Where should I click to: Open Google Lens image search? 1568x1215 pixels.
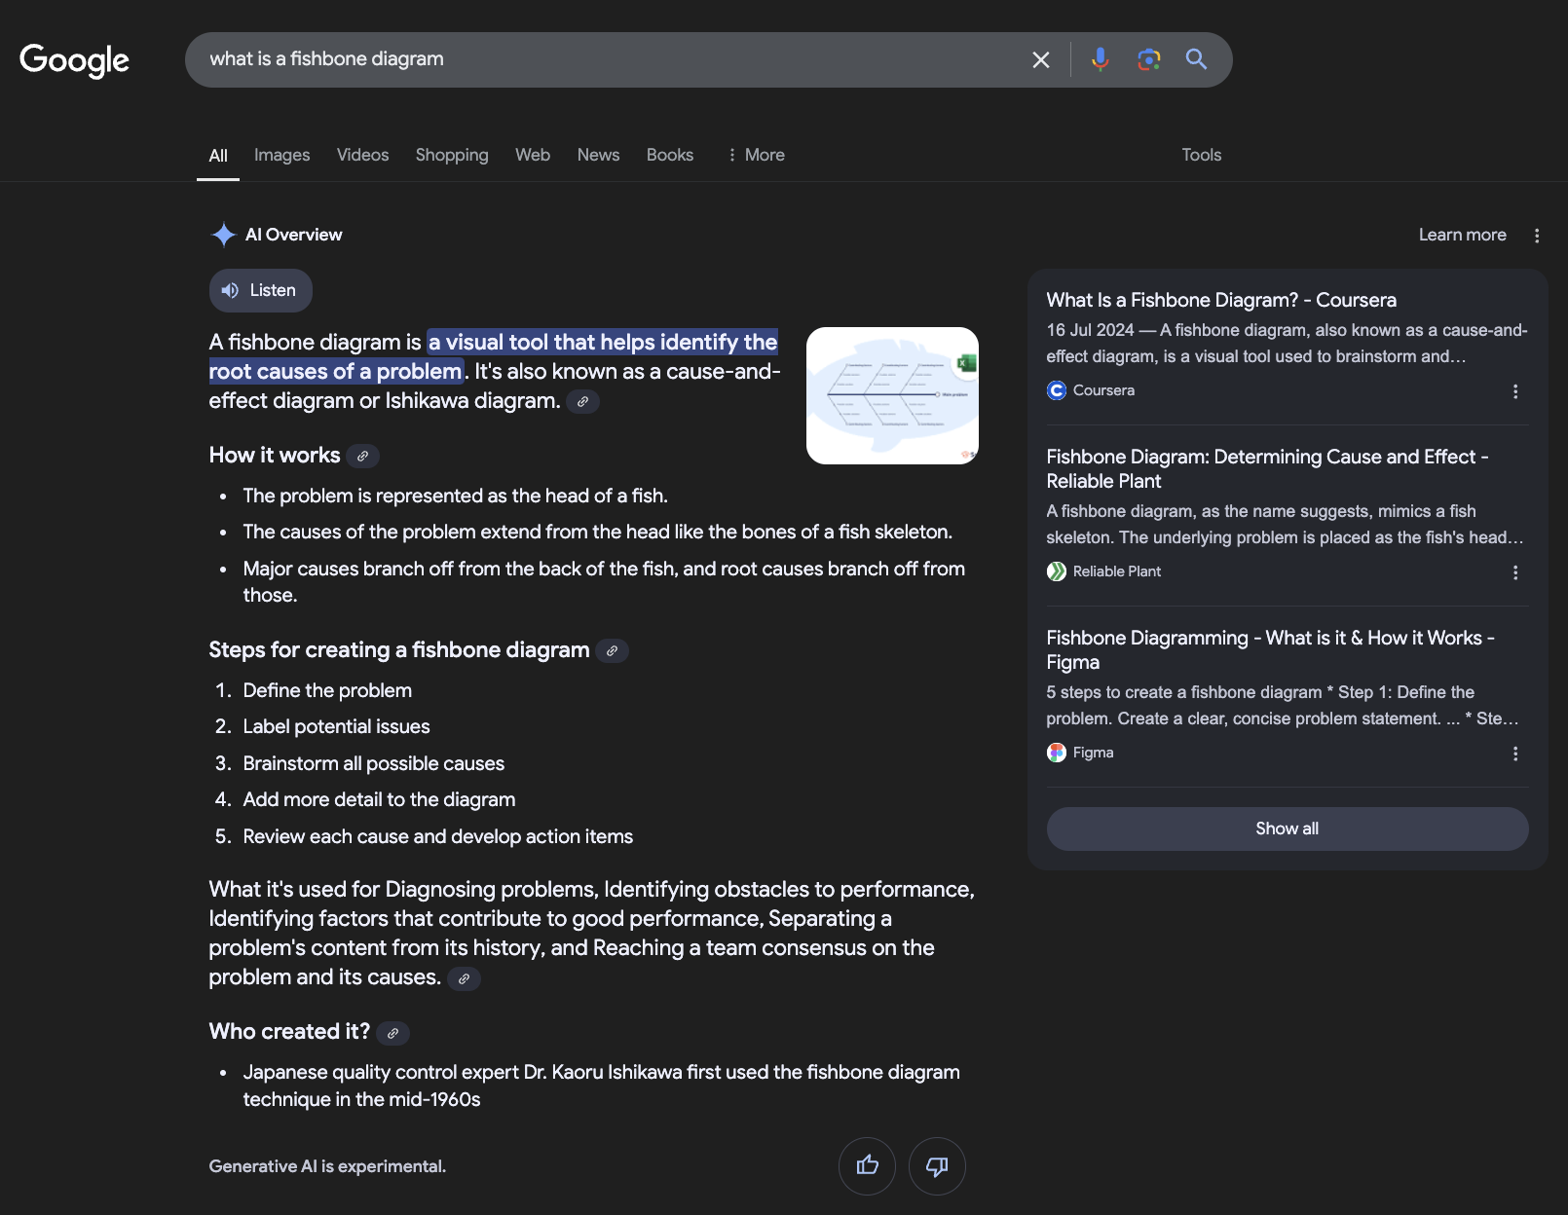click(1148, 59)
